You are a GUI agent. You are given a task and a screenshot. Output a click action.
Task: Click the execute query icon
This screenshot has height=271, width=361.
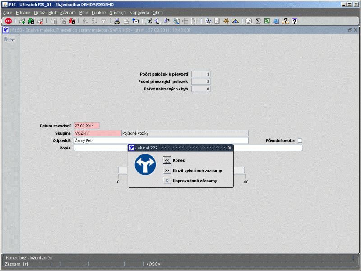tap(63, 21)
